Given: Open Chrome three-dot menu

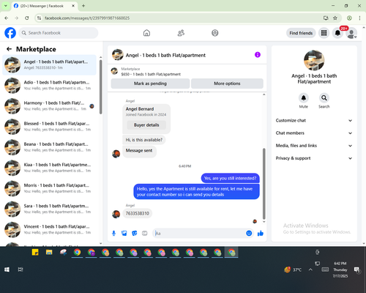Looking at the screenshot, I should tap(359, 18).
